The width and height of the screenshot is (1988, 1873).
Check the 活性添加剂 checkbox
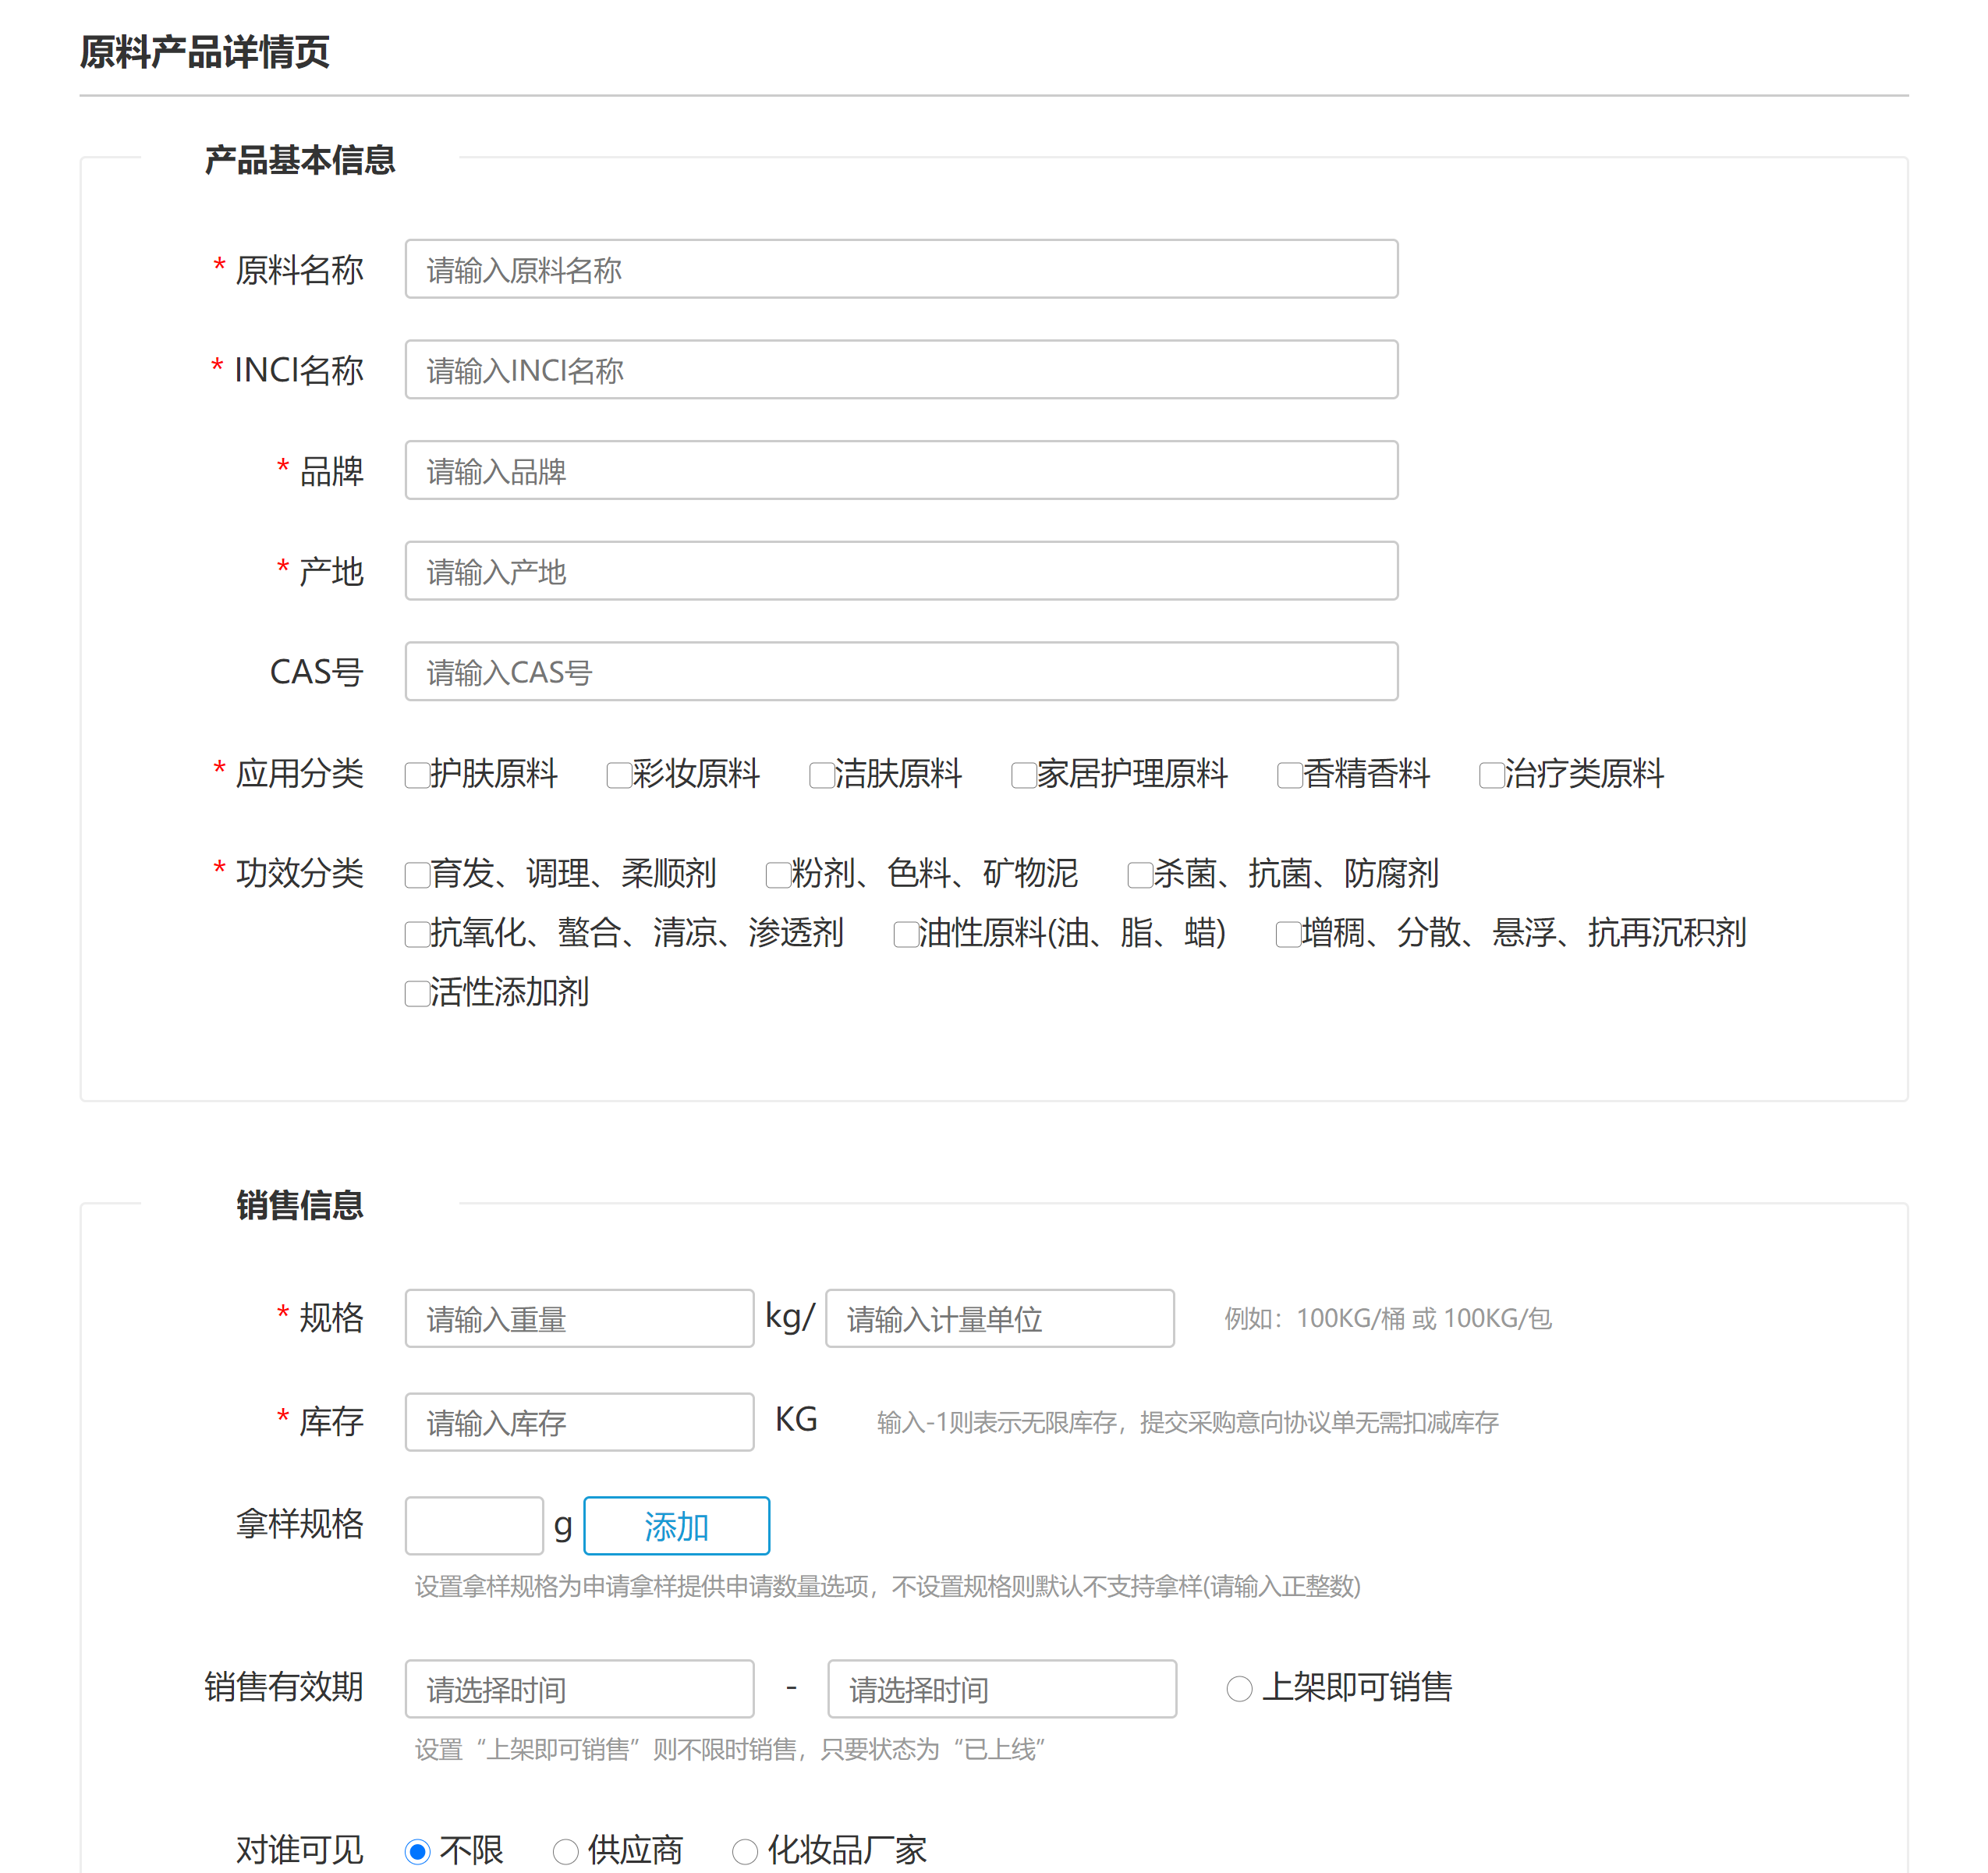[417, 994]
